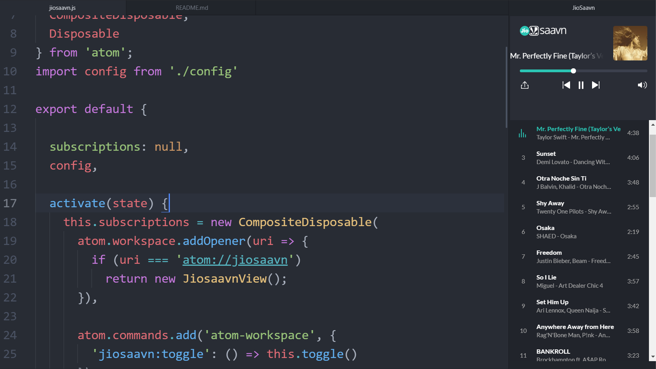Open the atom://jiosaavn link in code
The width and height of the screenshot is (656, 369).
tap(235, 260)
